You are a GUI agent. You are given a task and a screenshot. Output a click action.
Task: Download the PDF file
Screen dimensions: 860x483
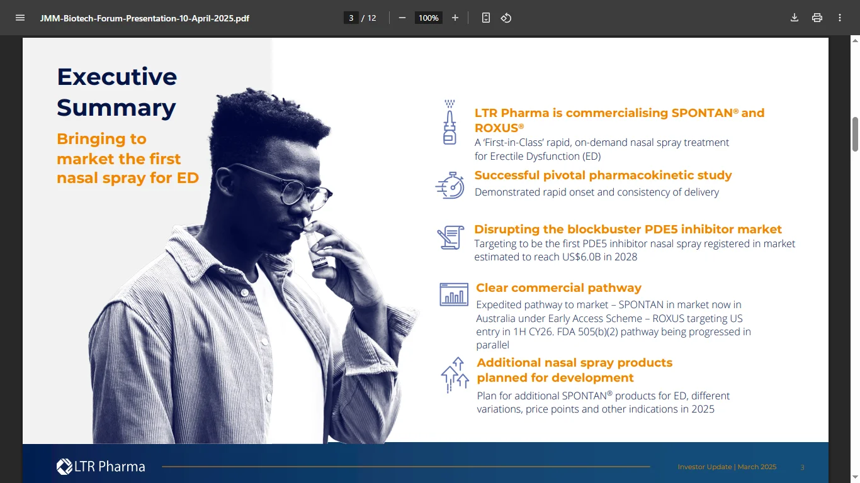tap(795, 18)
